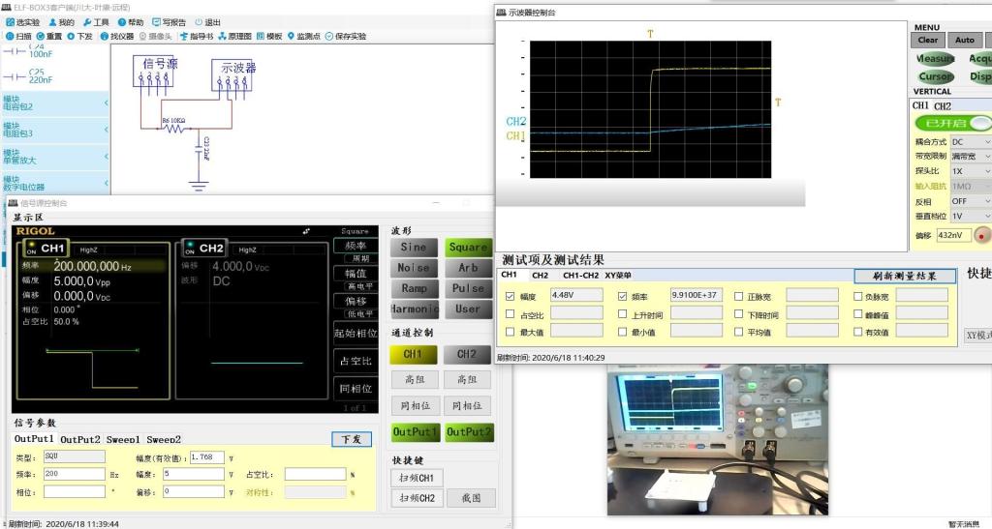Open the 垂直档位 1V dropdown
Screen dimensions: 992x529
(971, 216)
